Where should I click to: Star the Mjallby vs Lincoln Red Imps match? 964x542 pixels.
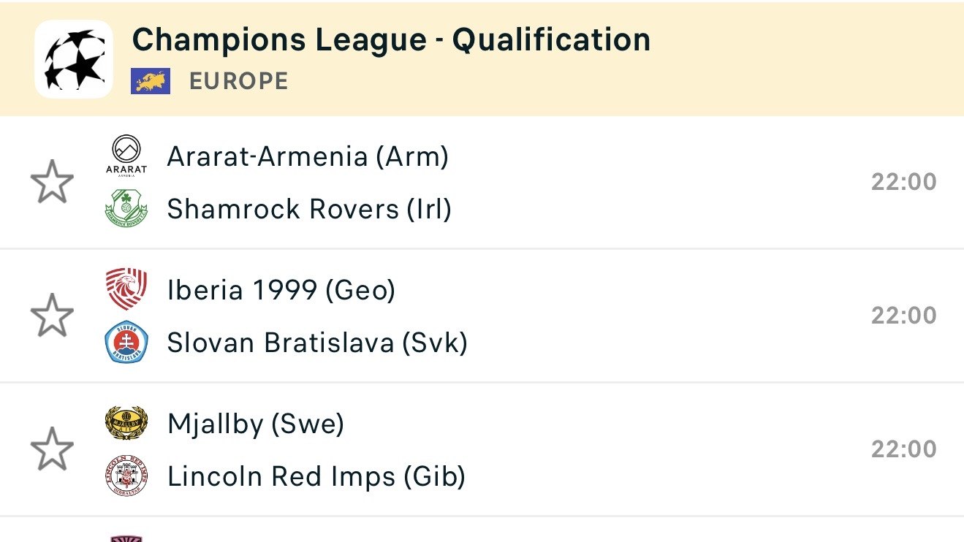tap(52, 449)
